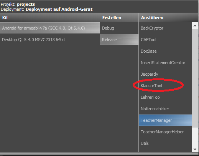199x156 pixels.
Task: Select the circled KlausurTool entry
Action: point(165,86)
